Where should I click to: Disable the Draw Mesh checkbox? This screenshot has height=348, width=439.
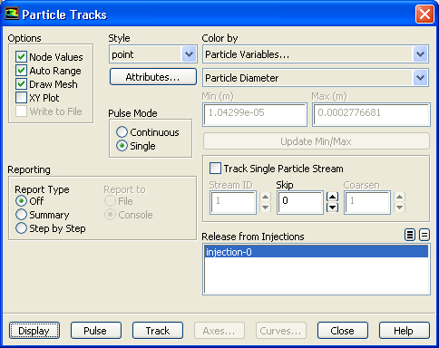click(x=21, y=84)
